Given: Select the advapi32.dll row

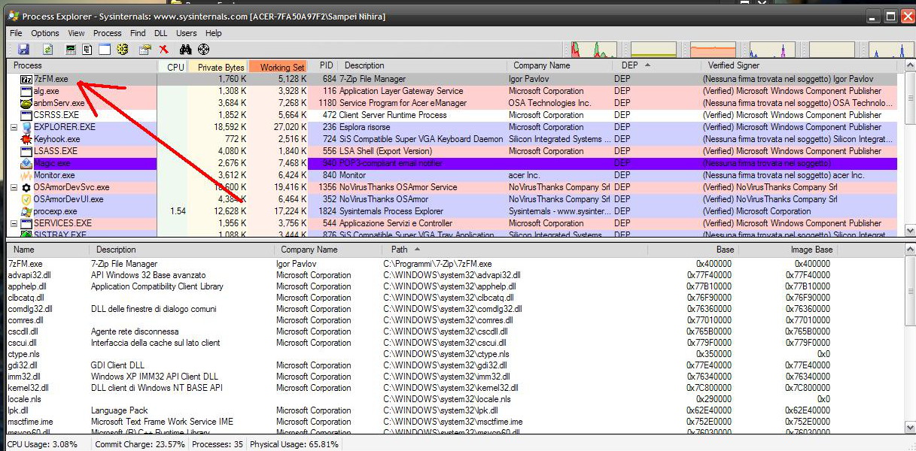Looking at the screenshot, I should (x=454, y=275).
